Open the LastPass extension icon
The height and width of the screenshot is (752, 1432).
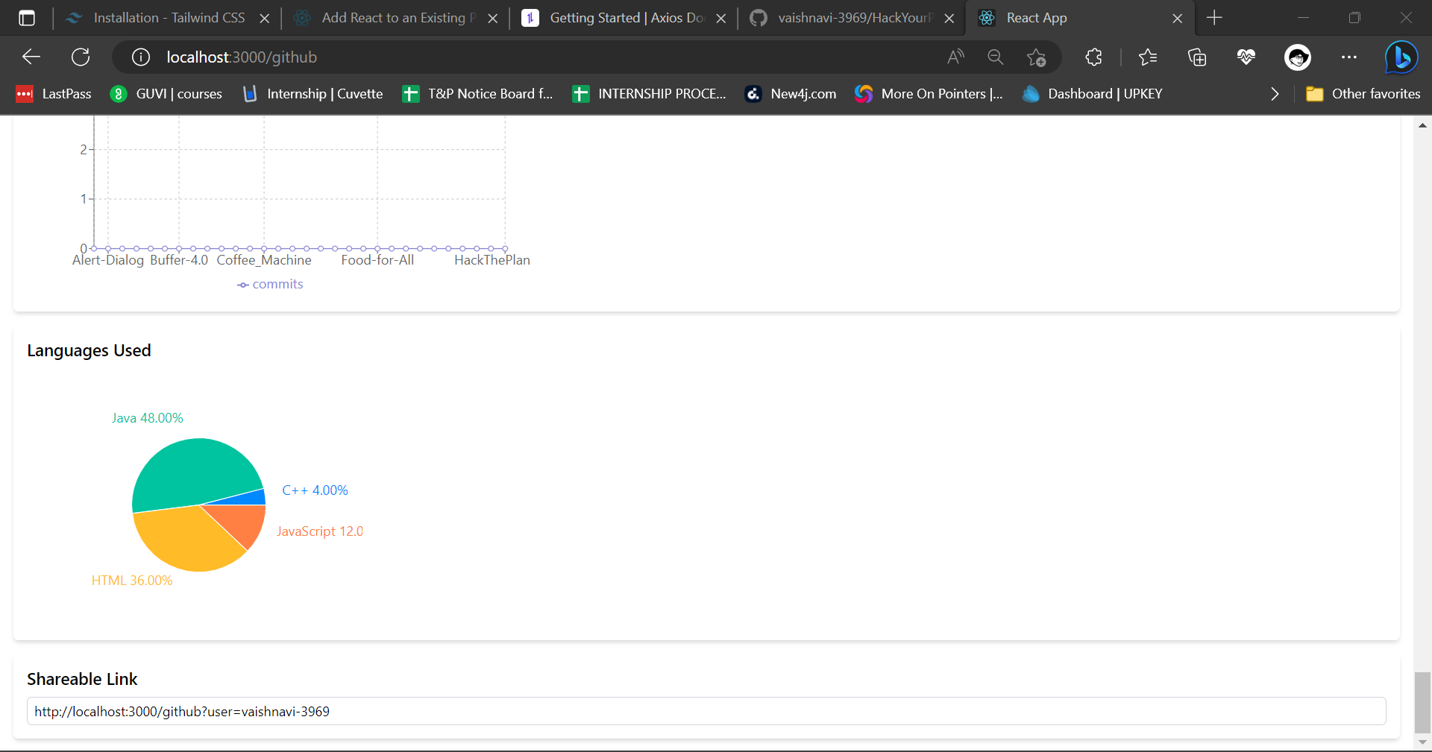(x=52, y=94)
